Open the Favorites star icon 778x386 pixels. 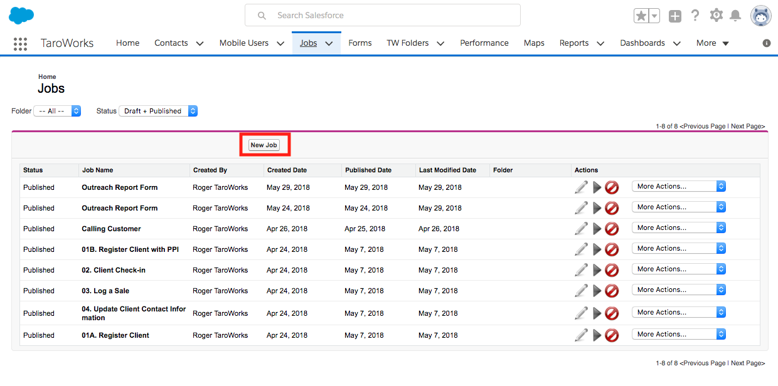tap(641, 16)
